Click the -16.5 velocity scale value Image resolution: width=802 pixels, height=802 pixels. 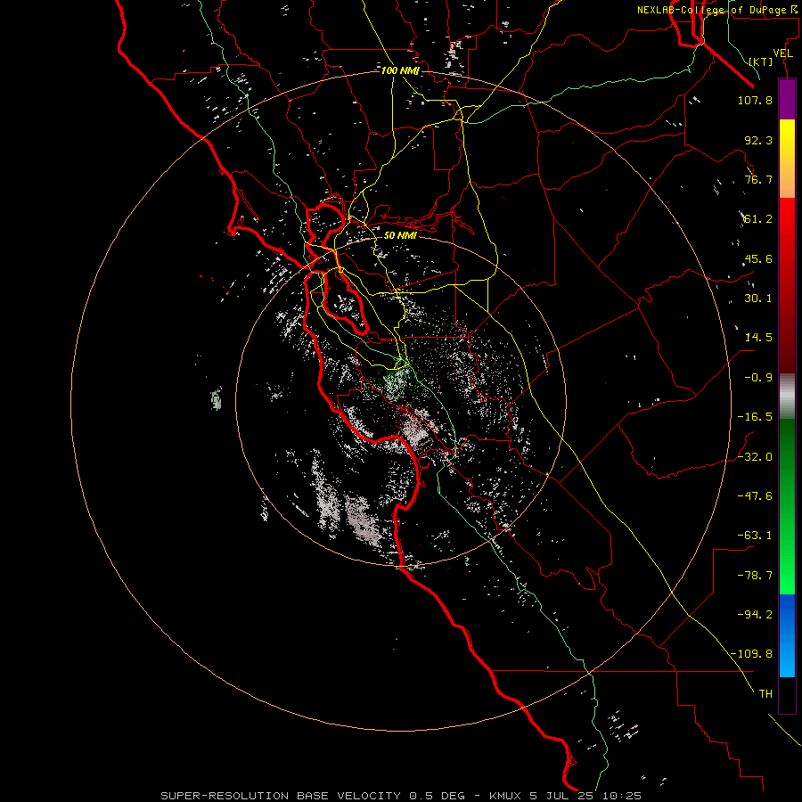755,417
